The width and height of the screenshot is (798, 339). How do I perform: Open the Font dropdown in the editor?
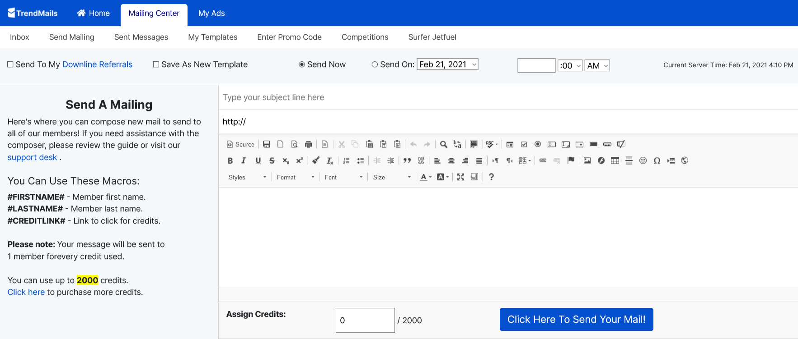click(x=343, y=177)
